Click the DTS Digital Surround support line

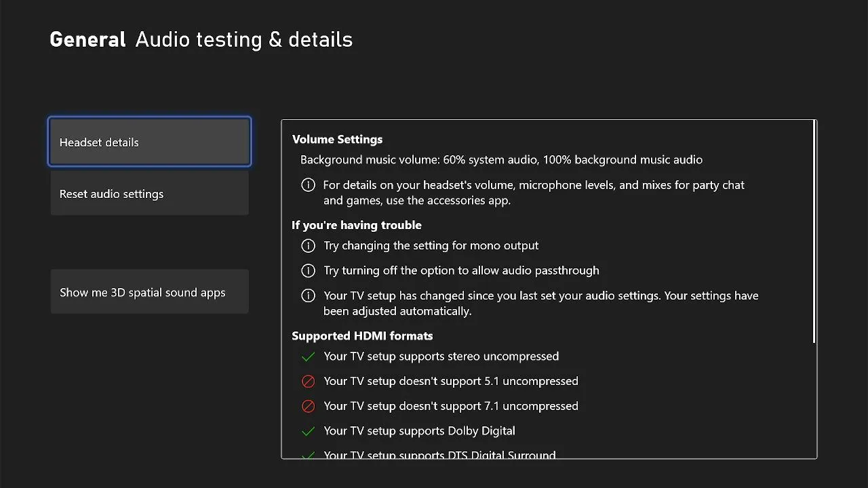[439, 455]
